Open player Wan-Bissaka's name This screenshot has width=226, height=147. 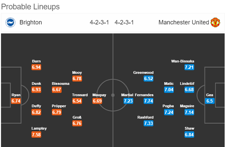coord(182,61)
